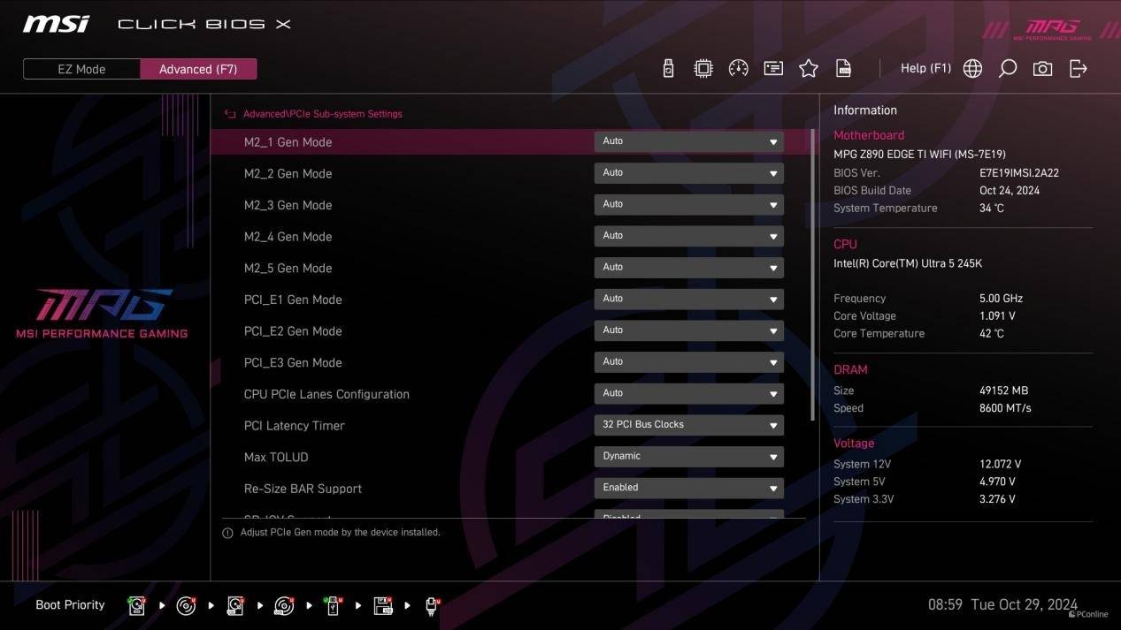
Task: Open the M2_4 Gen Mode dropdown
Action: point(688,236)
